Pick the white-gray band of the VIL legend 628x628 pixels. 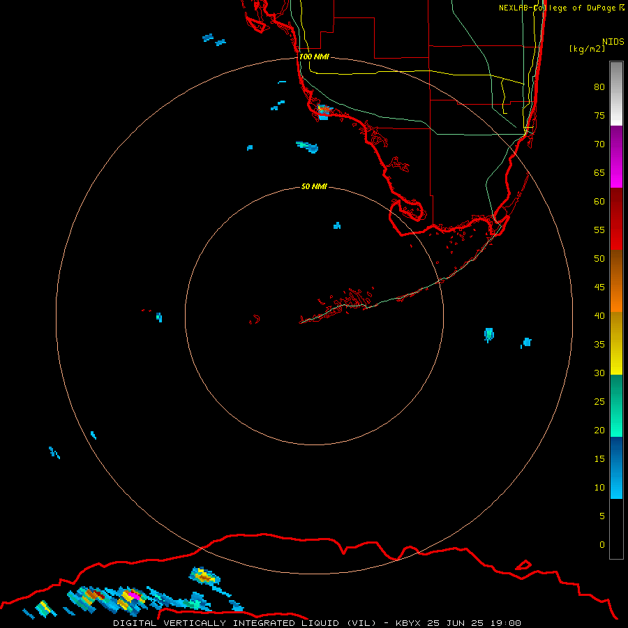click(616, 94)
